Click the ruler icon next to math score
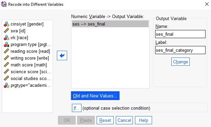Screen dimensions: 211x127 pos(6,65)
